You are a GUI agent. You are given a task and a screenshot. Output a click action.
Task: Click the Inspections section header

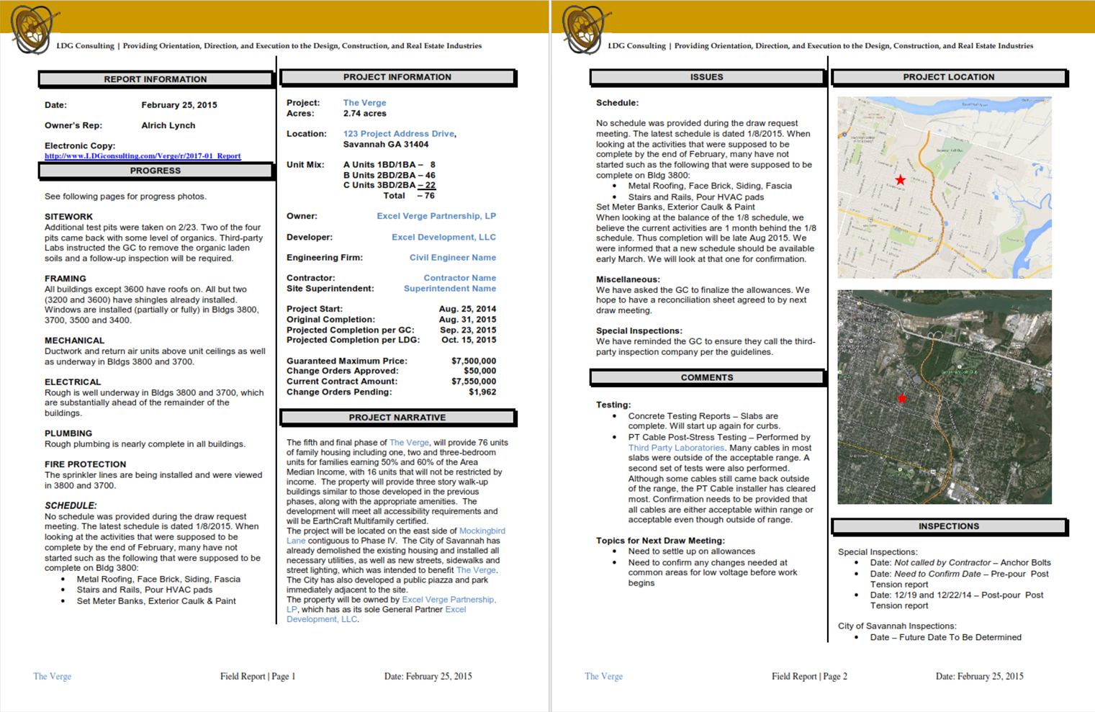click(948, 526)
